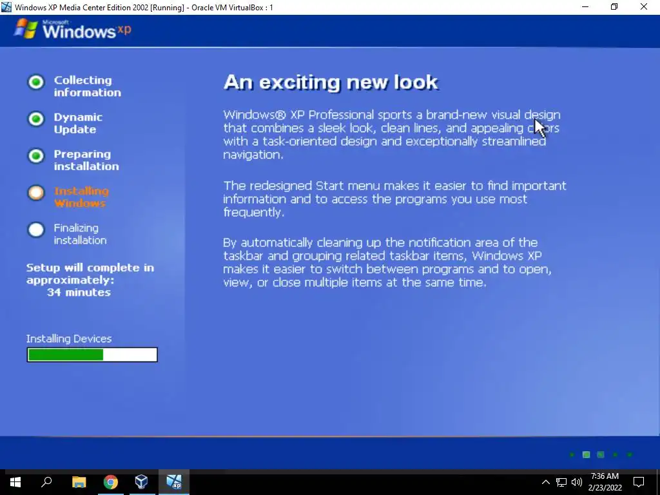This screenshot has height=495, width=660.
Task: Show hidden system tray icons
Action: click(545, 482)
